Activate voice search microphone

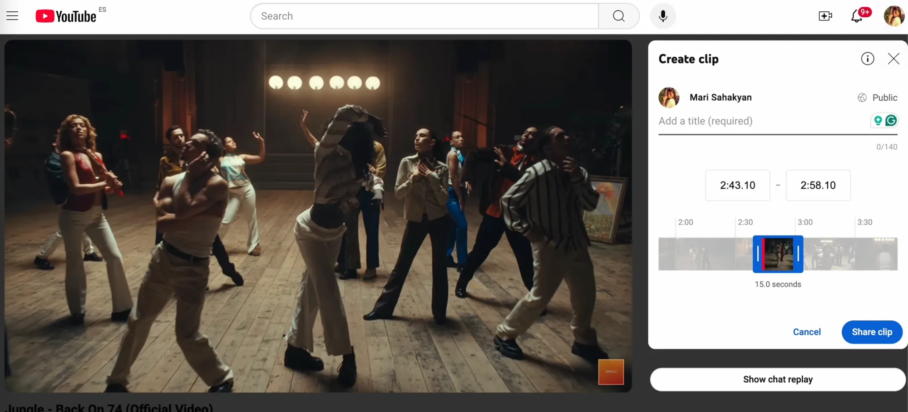(x=662, y=16)
